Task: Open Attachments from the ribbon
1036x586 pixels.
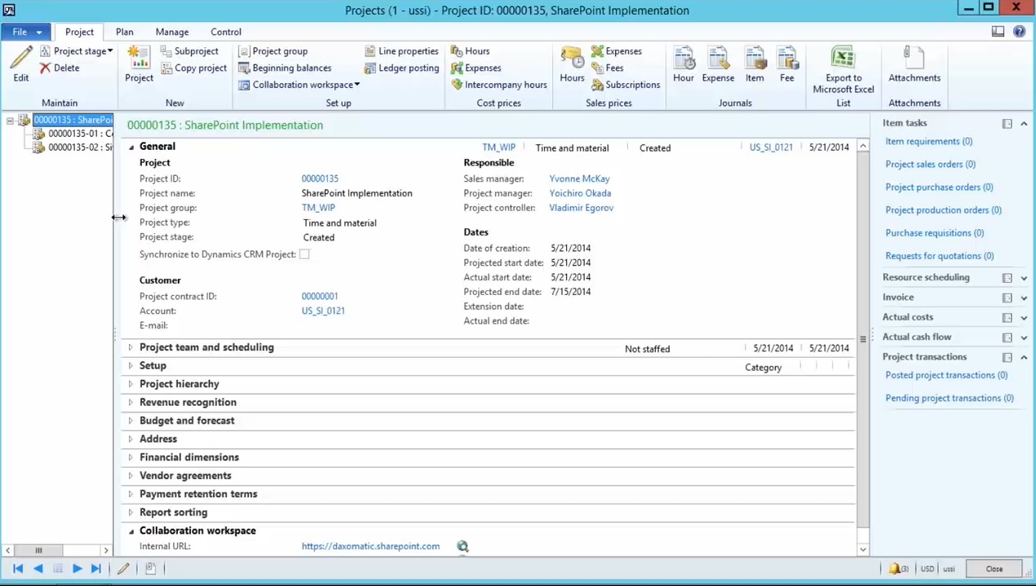Action: click(914, 64)
